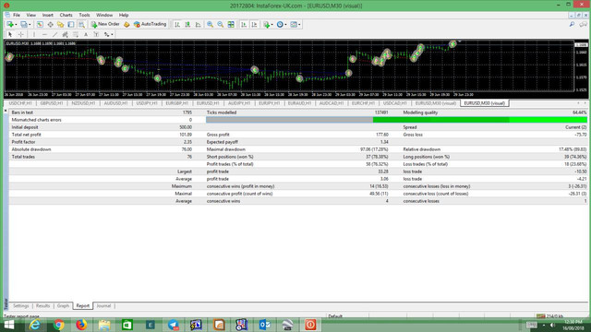Open the tester Graph tab

click(63, 306)
